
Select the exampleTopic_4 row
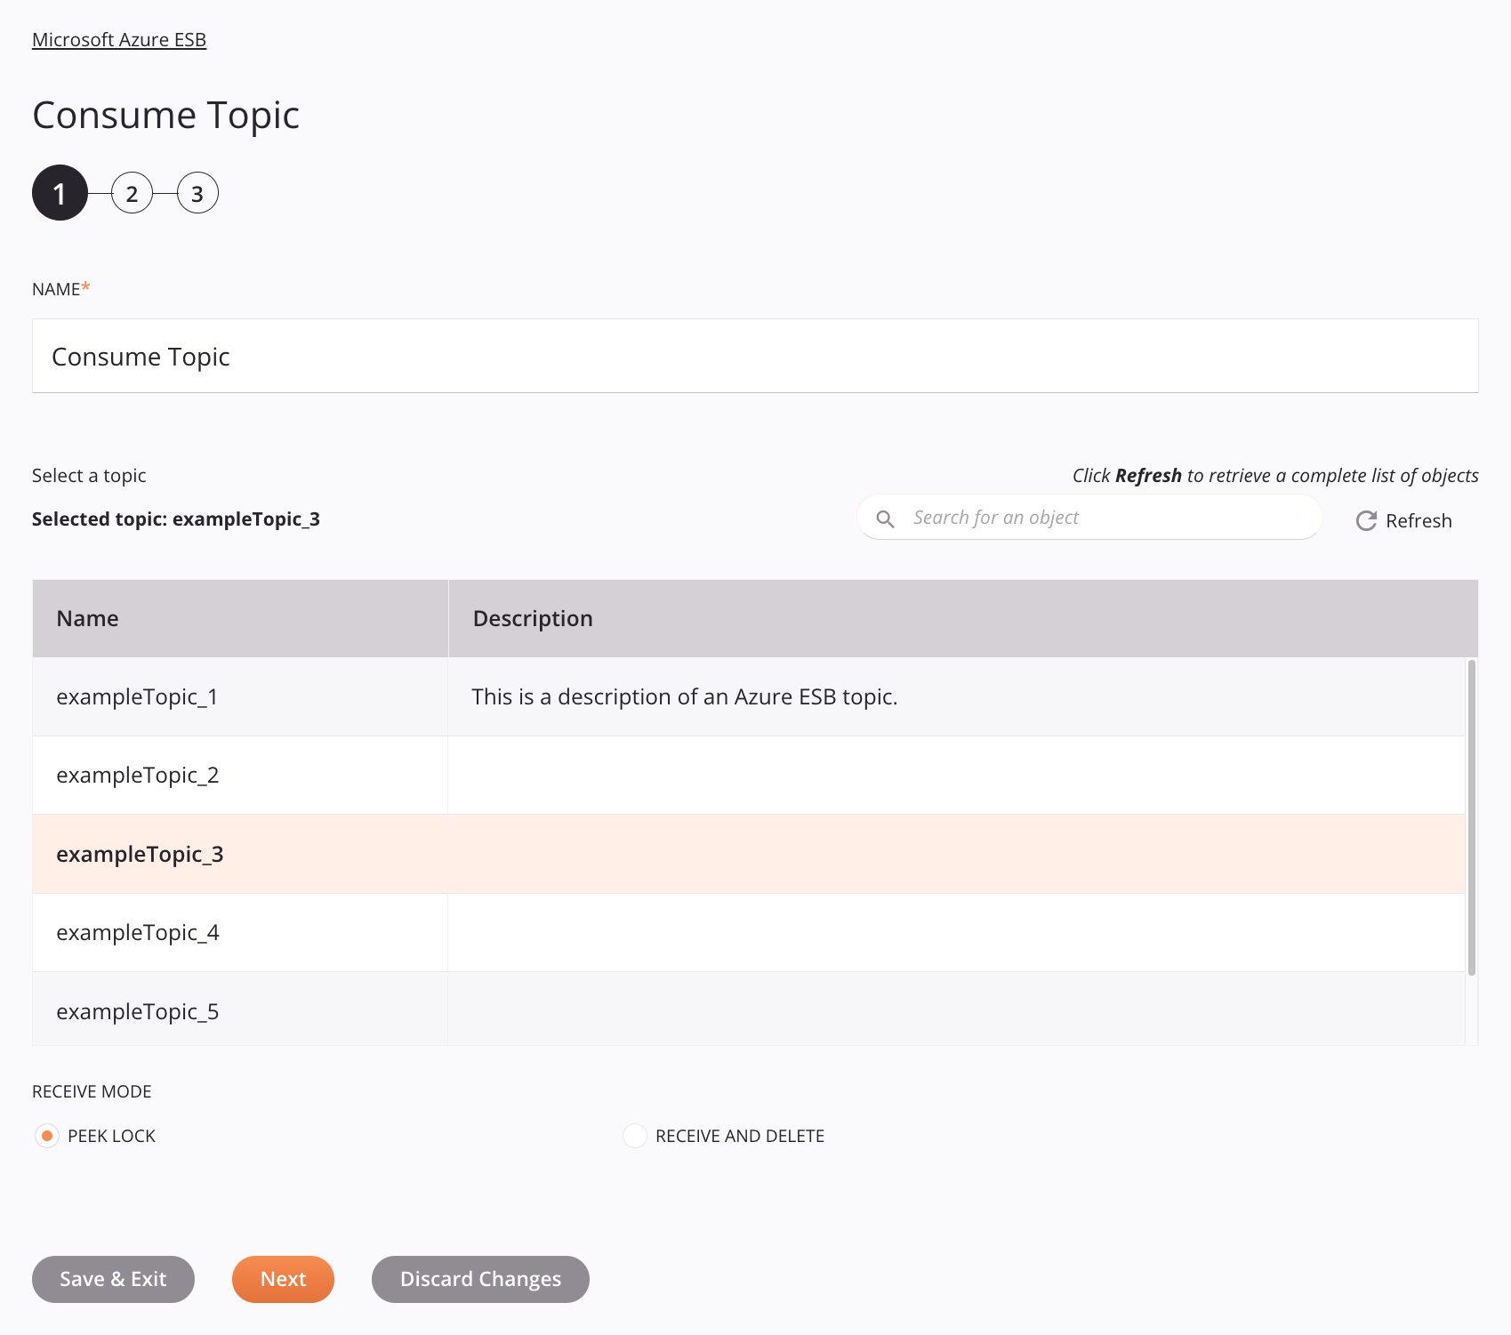pos(749,932)
